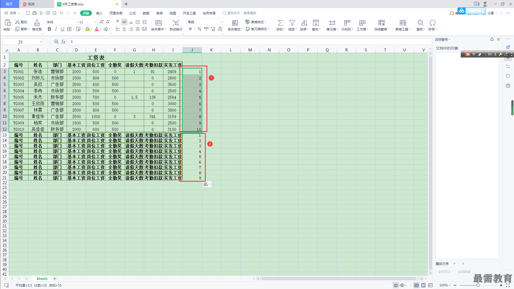Align text to the left

coord(118,29)
